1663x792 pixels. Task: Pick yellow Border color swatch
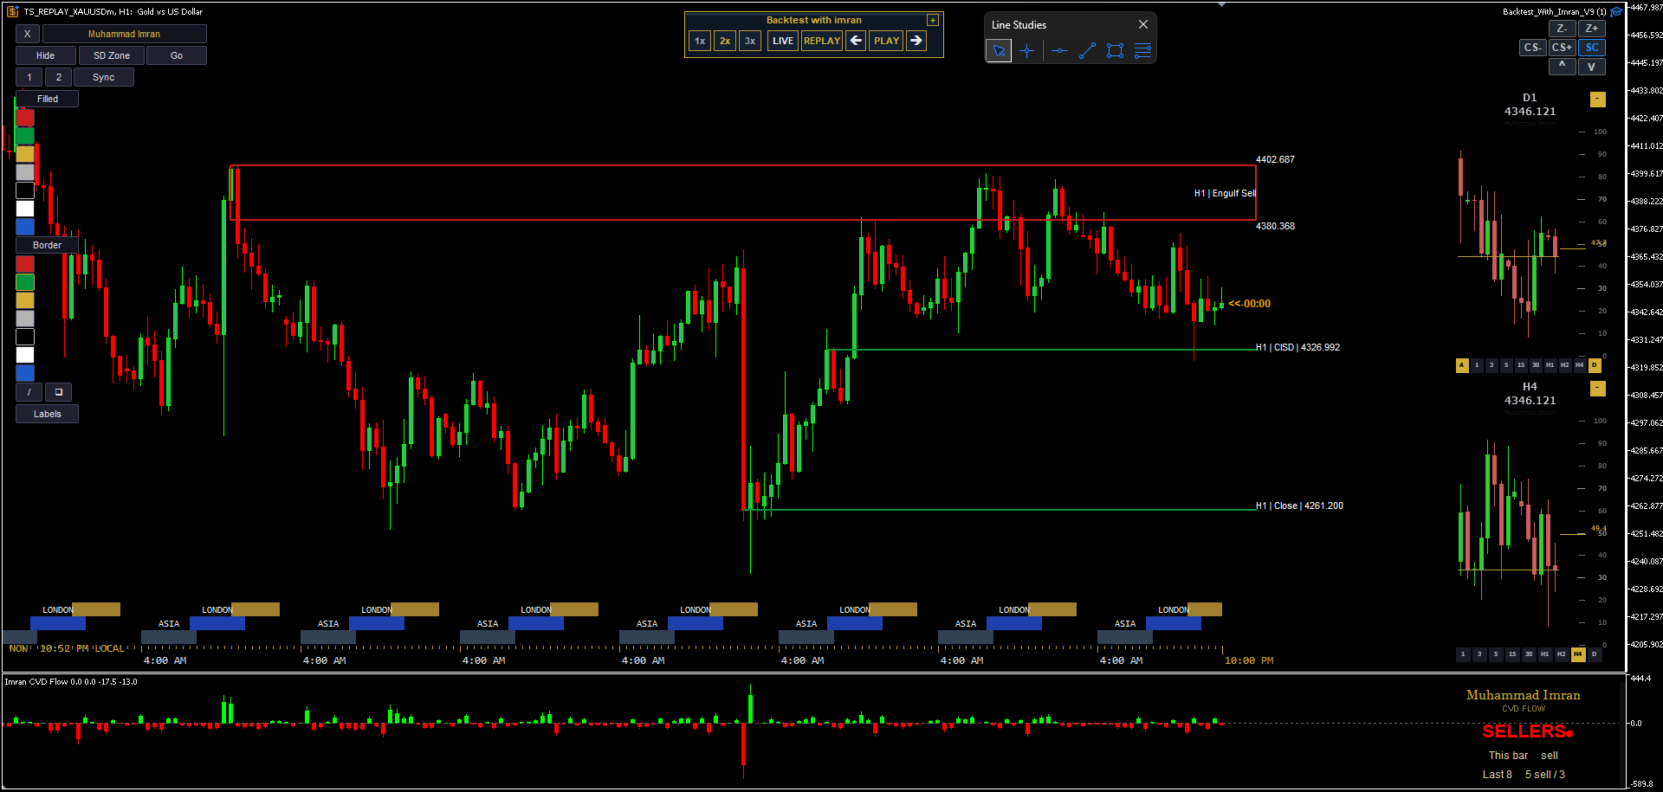click(25, 300)
